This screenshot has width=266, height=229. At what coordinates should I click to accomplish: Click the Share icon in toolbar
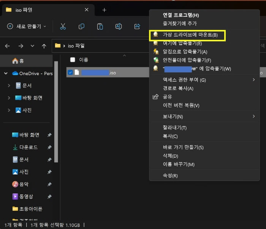[137, 27]
